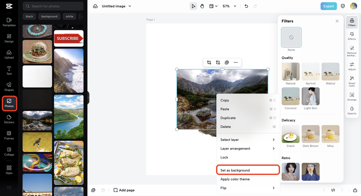Select the SUBSCRIBE photo thumbnail
The width and height of the screenshot is (361, 196).
[69, 38]
